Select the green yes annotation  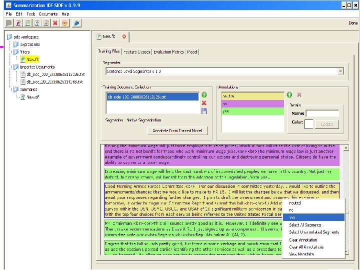(x=252, y=111)
